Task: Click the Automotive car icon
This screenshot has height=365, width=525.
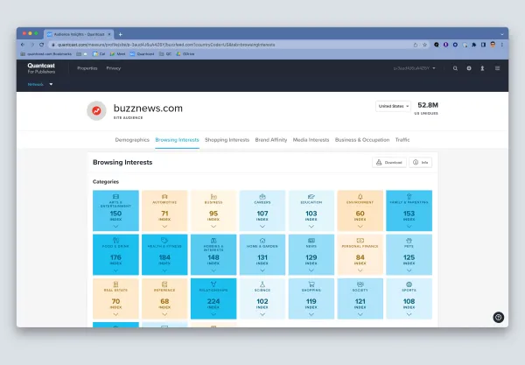Action: 164,197
